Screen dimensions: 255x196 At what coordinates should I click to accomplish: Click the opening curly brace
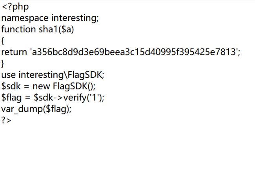(3, 41)
